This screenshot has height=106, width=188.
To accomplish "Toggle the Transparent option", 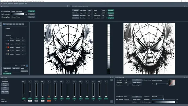I will pos(111,13).
